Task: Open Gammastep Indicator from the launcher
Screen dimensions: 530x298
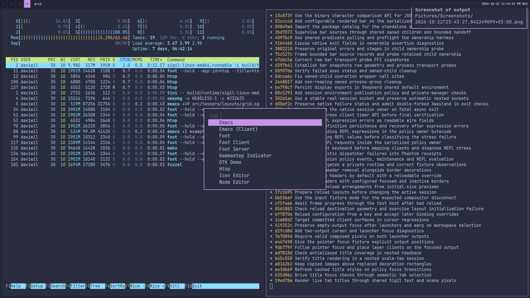Action: point(265,156)
